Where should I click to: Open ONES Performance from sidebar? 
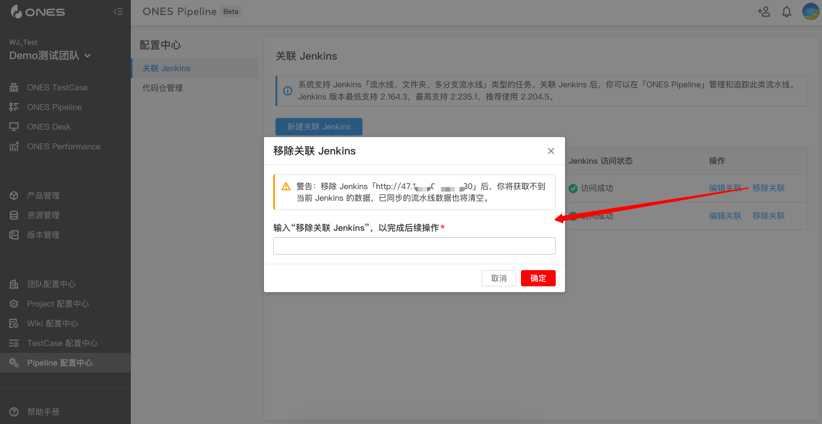tap(64, 146)
